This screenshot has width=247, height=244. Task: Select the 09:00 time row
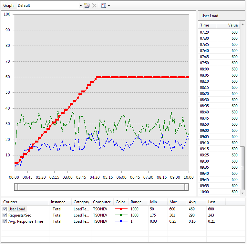(219, 131)
